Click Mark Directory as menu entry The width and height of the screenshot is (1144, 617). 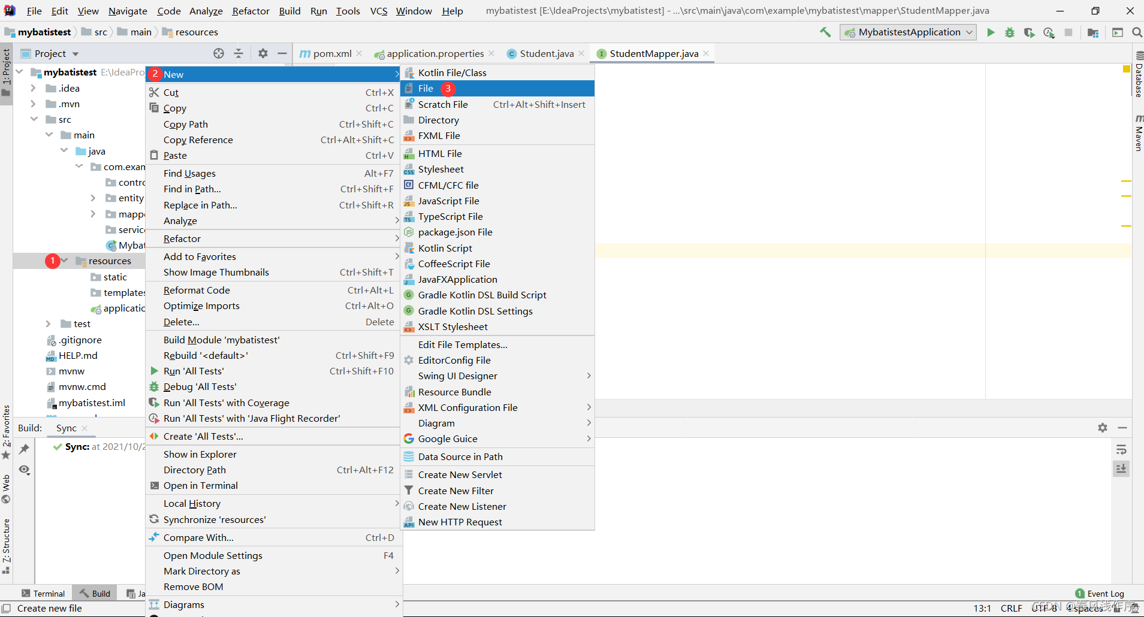point(273,571)
